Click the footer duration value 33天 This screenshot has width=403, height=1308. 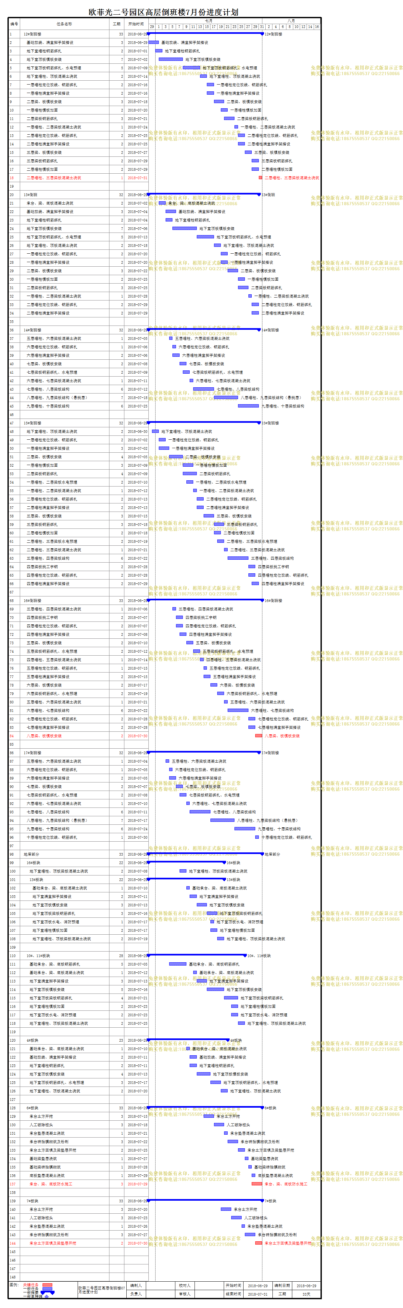(307, 1294)
